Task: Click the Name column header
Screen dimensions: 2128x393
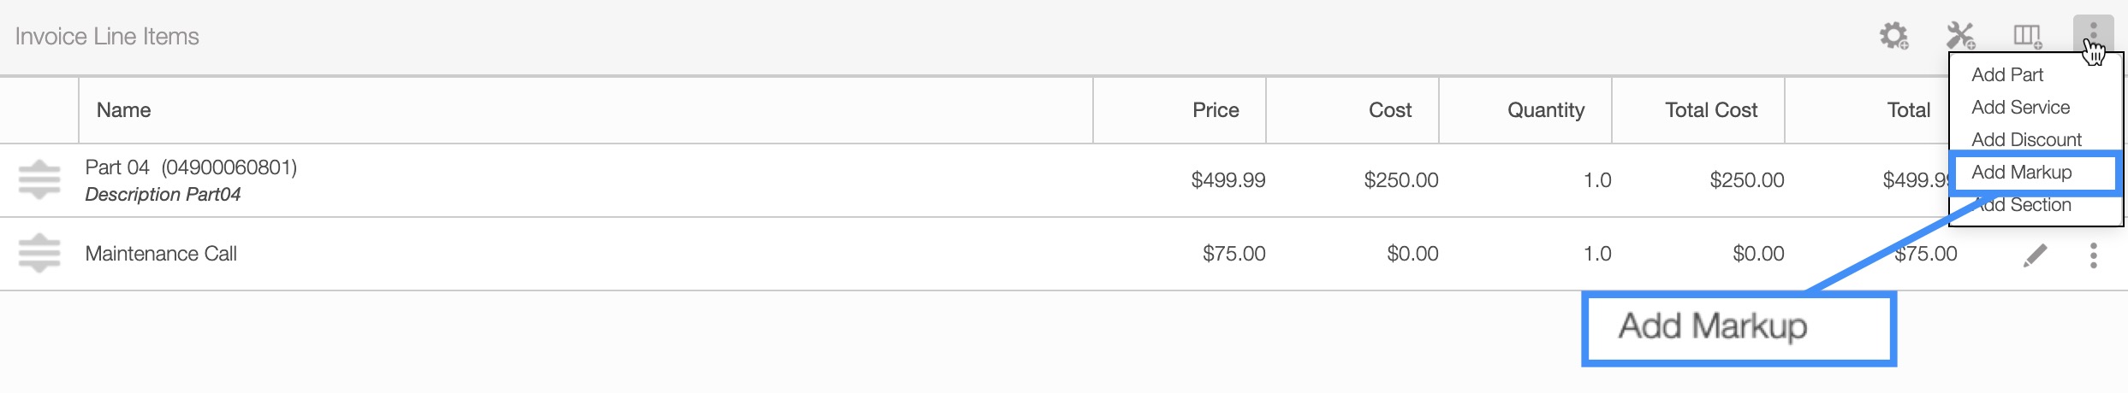Action: 123,110
